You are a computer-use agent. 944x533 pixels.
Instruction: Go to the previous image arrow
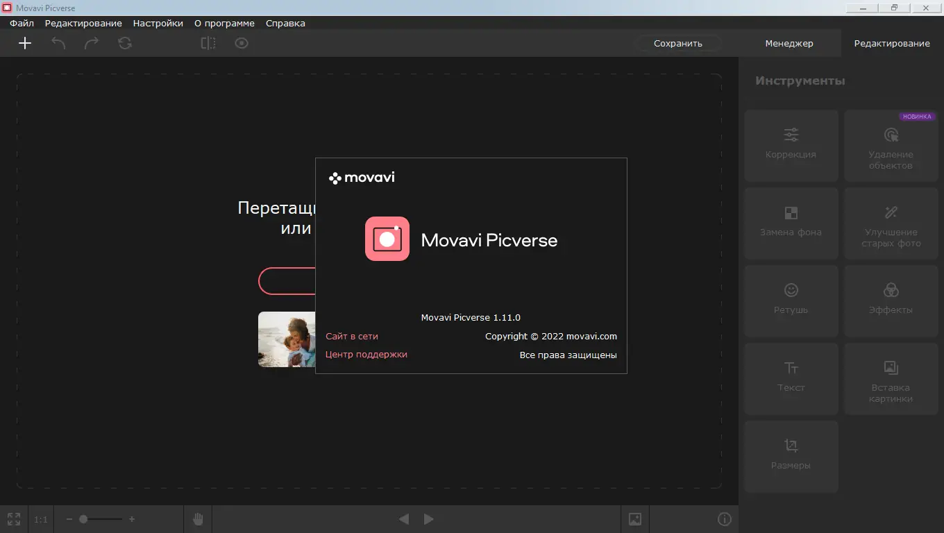click(x=404, y=519)
